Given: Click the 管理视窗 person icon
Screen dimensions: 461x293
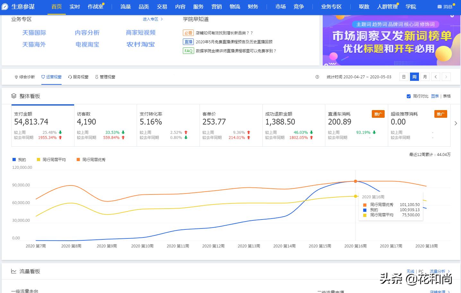Looking at the screenshot, I should [x=97, y=77].
